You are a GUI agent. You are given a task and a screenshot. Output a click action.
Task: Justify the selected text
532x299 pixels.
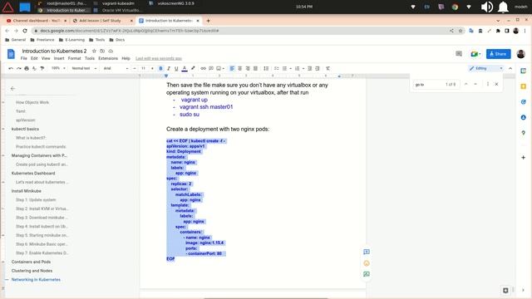[255, 68]
